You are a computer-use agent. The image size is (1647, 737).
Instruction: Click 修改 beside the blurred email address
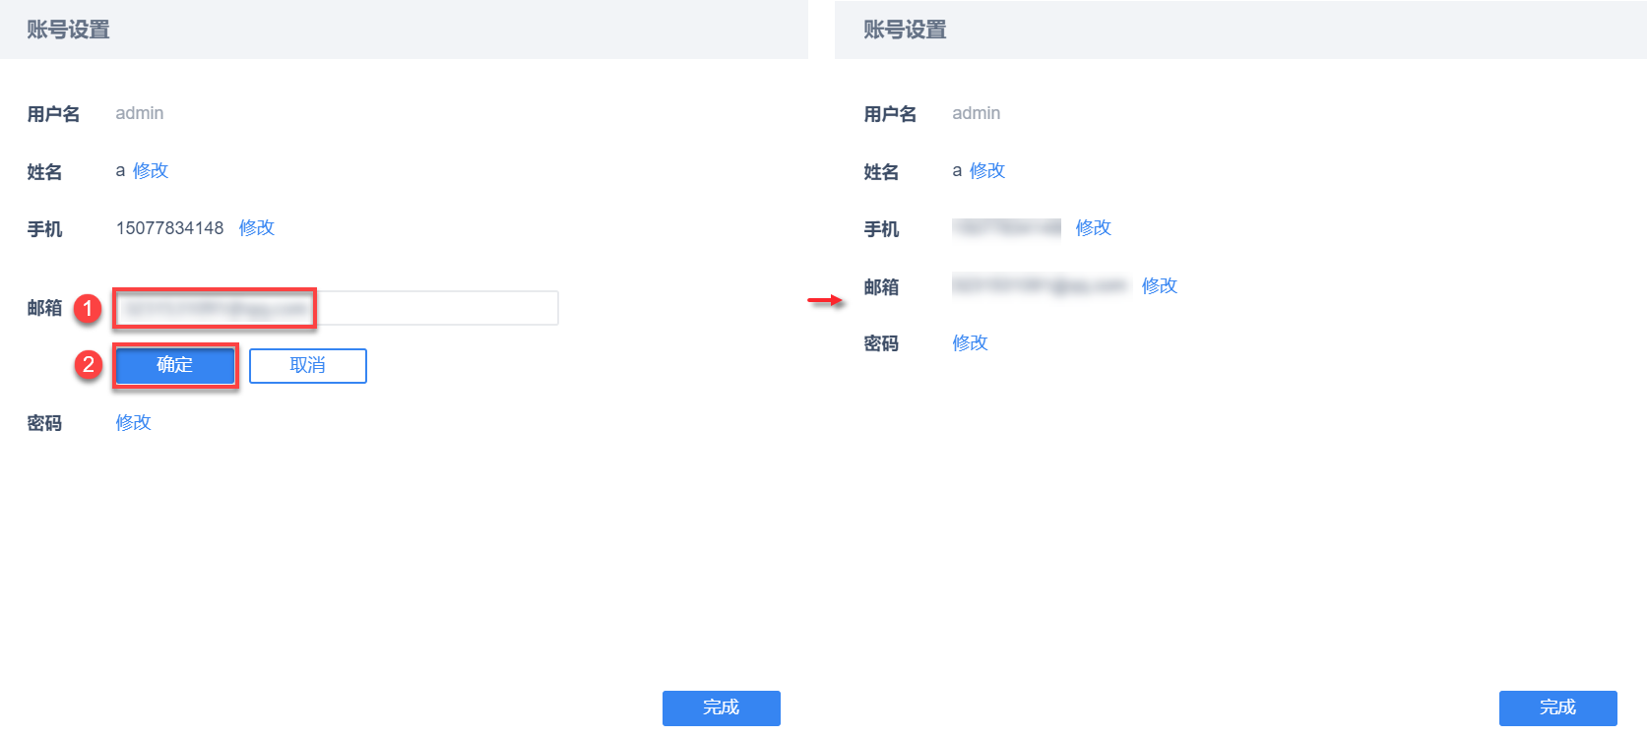(1159, 286)
